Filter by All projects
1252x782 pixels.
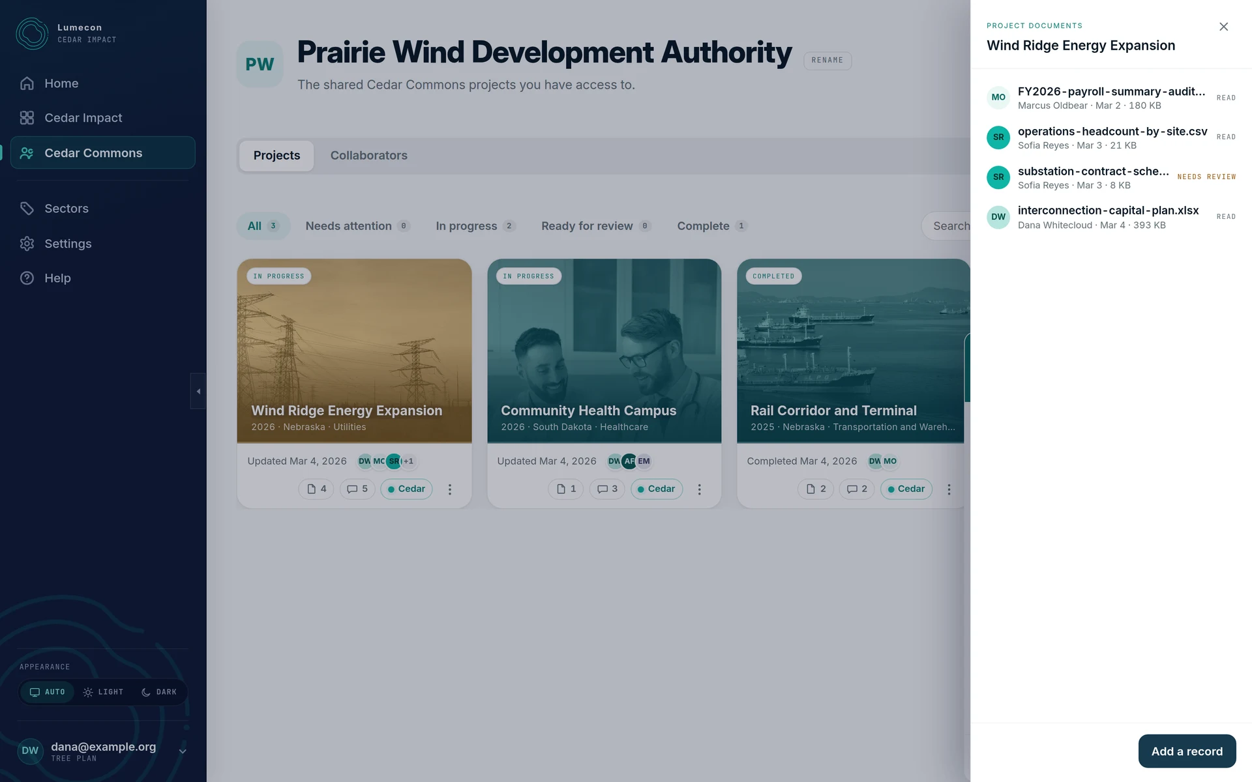coord(263,226)
